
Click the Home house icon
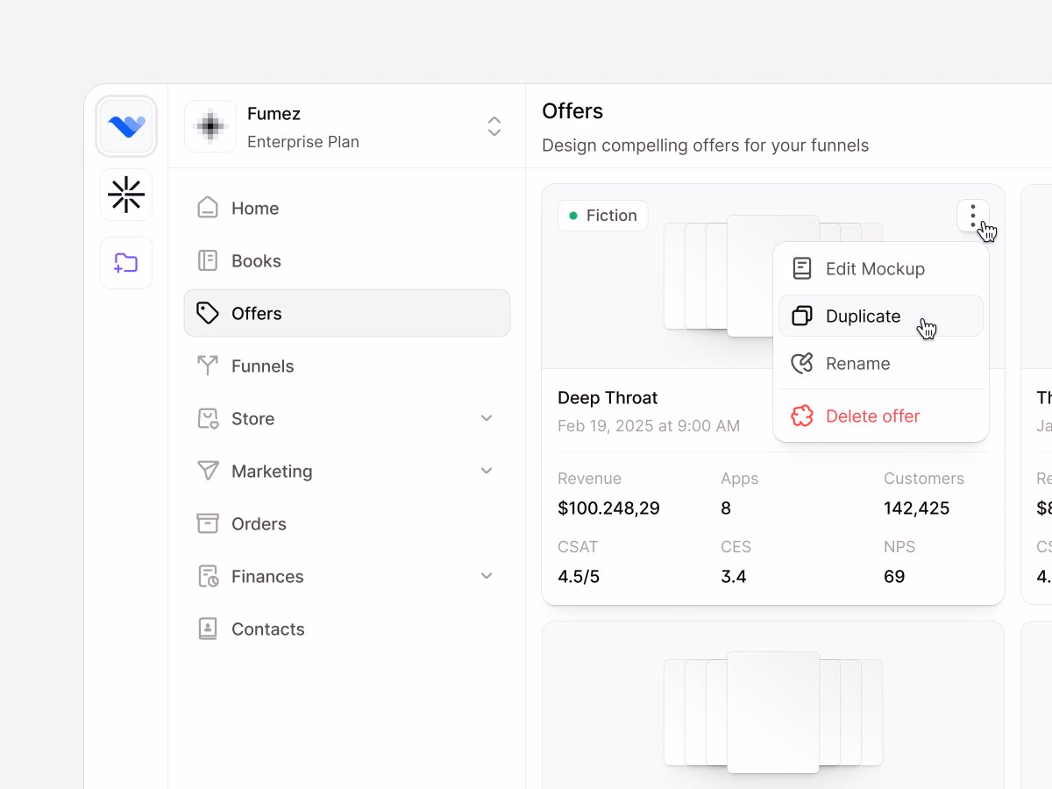click(x=208, y=208)
